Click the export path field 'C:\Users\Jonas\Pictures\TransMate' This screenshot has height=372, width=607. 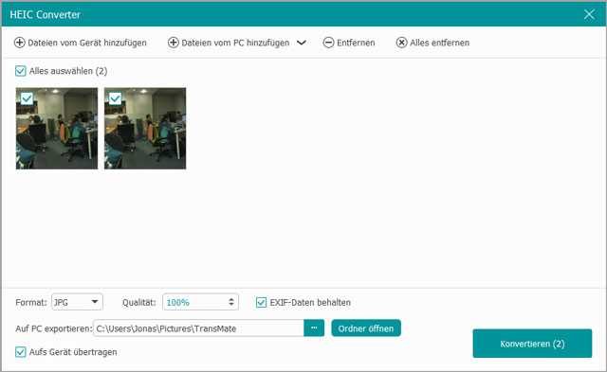click(198, 328)
